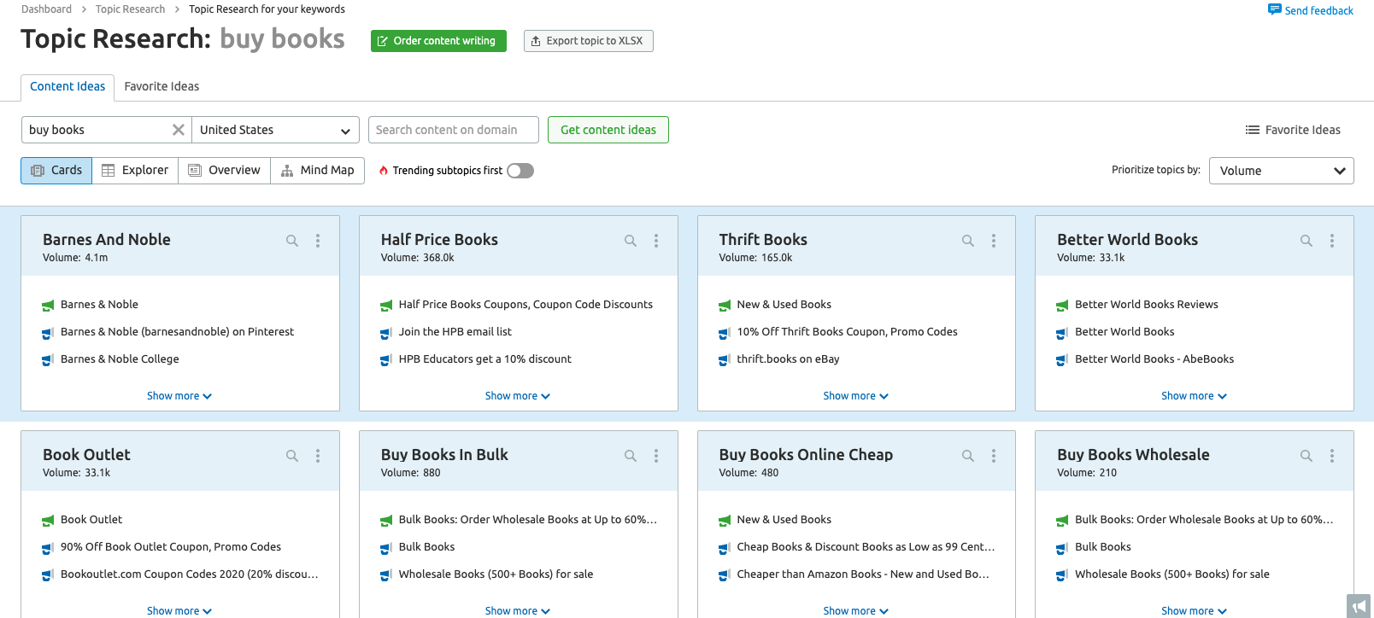Select the Overview view
Image resolution: width=1374 pixels, height=618 pixels.
pyautogui.click(x=224, y=171)
